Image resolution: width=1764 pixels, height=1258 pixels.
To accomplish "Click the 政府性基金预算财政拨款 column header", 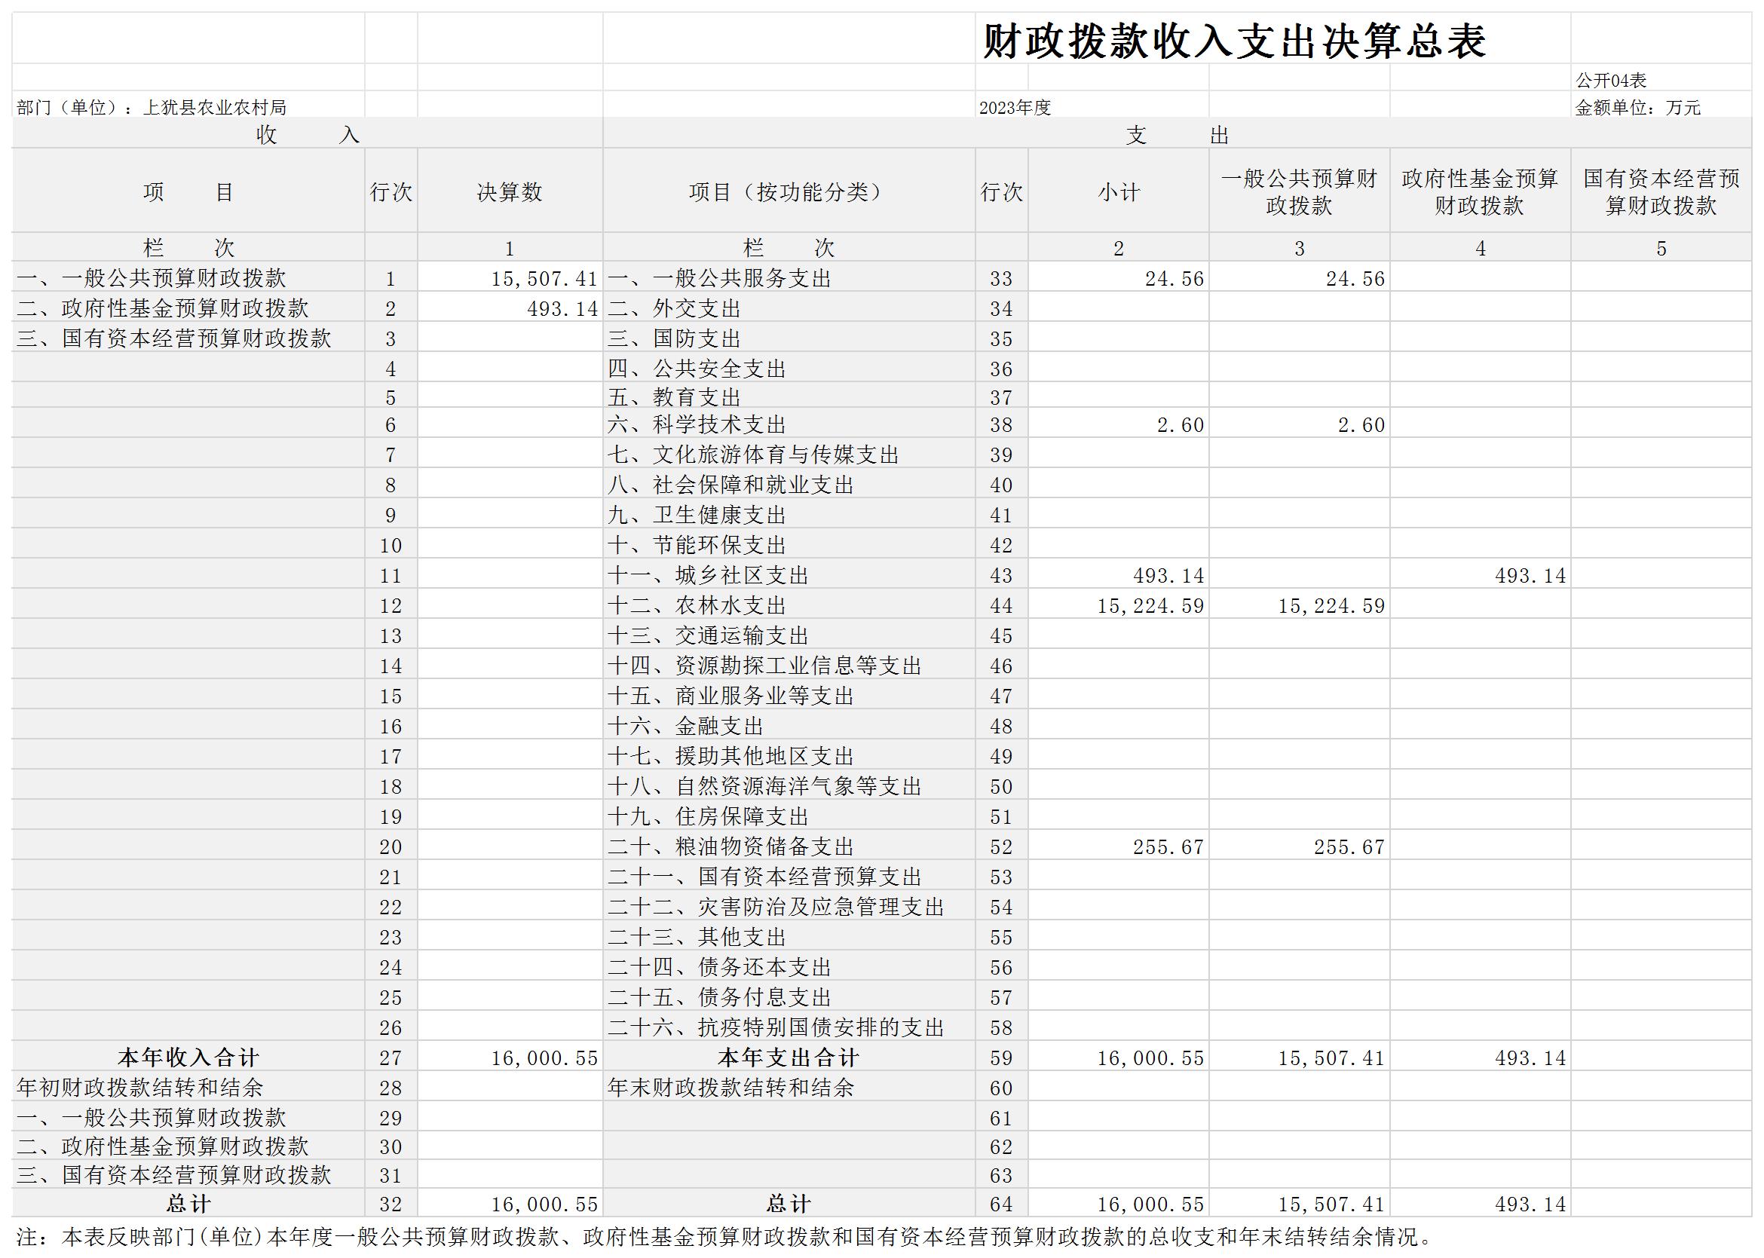I will pos(1480,191).
